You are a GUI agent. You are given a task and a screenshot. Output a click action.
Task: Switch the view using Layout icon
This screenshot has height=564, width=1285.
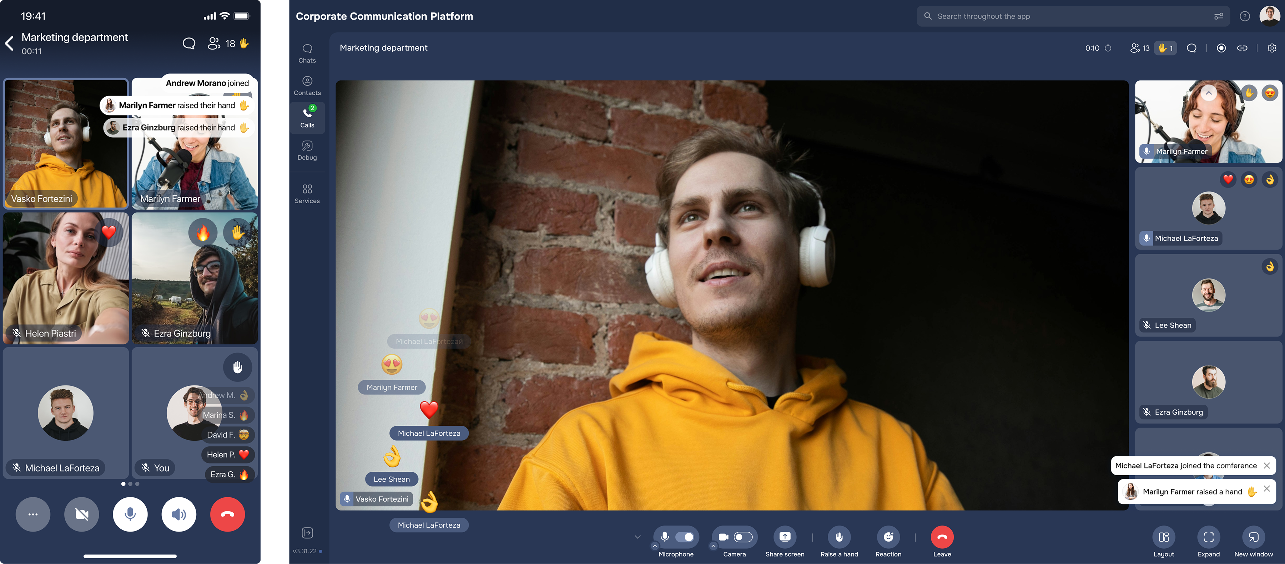click(x=1163, y=537)
